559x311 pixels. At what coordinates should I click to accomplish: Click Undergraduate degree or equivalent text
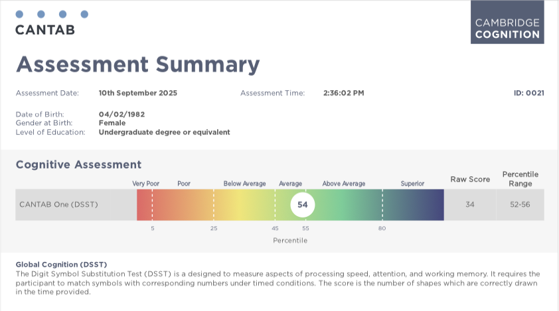[x=165, y=132]
